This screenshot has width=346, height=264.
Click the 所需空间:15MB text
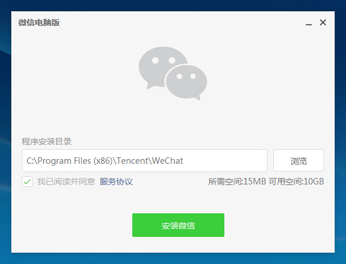click(x=237, y=181)
